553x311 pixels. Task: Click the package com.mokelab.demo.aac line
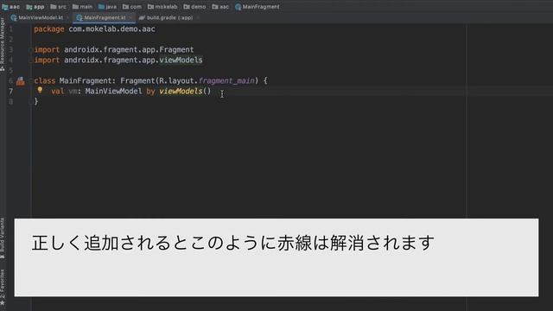(x=94, y=29)
